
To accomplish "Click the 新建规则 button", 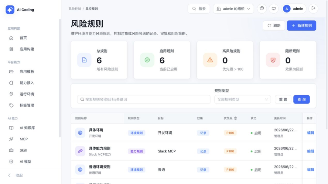I will (302, 26).
